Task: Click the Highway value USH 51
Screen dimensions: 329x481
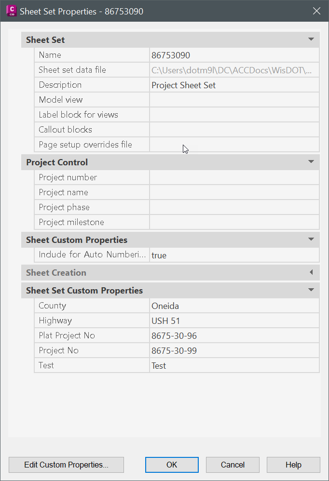Action: pyautogui.click(x=234, y=321)
